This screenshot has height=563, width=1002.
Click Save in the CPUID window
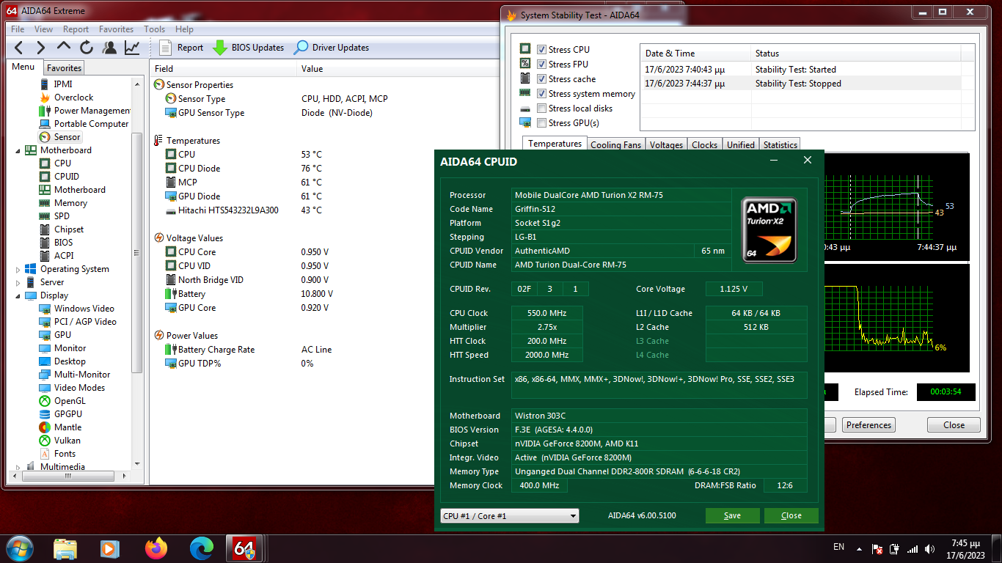click(732, 515)
